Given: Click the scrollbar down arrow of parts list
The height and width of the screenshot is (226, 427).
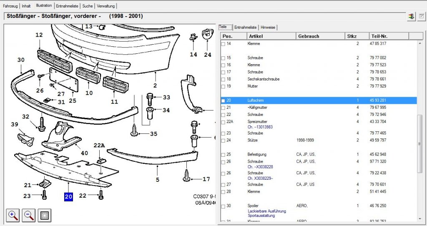Looking at the screenshot, I should click(x=420, y=218).
